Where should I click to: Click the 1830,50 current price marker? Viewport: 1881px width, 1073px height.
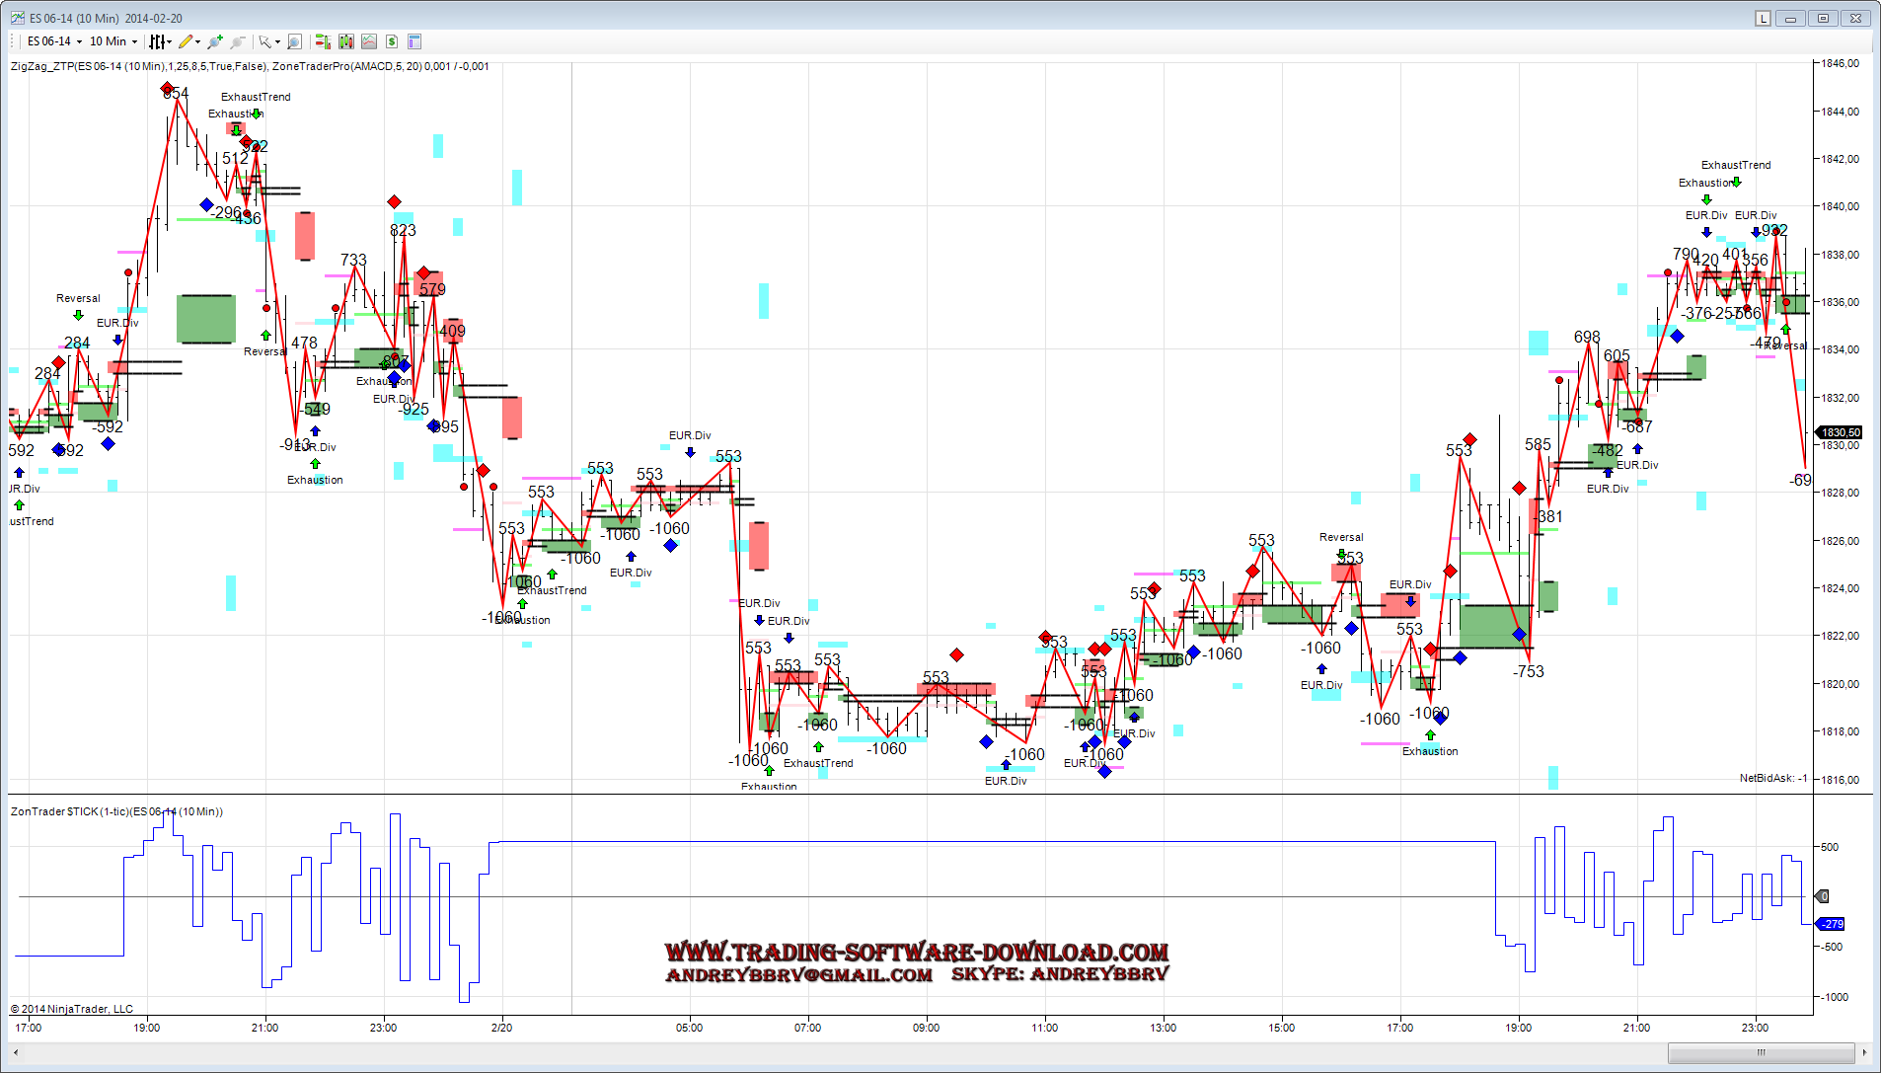[x=1840, y=432]
